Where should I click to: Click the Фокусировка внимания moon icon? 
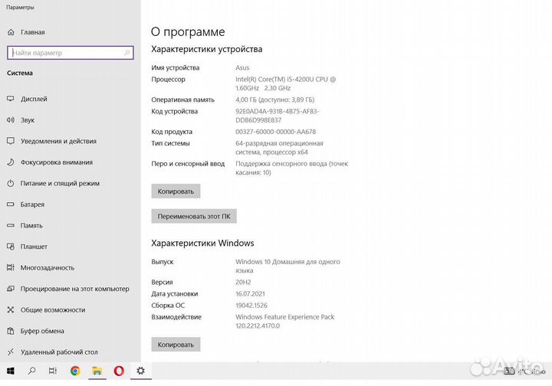point(11,162)
